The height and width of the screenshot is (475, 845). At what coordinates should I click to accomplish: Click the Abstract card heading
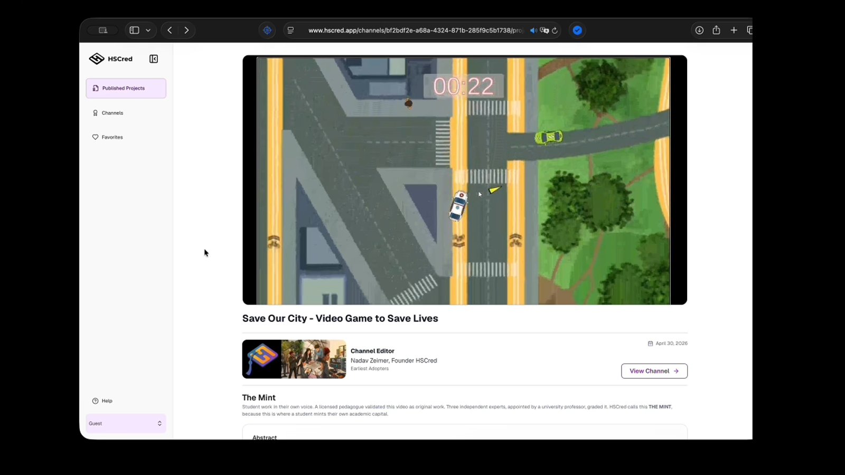coord(265,437)
